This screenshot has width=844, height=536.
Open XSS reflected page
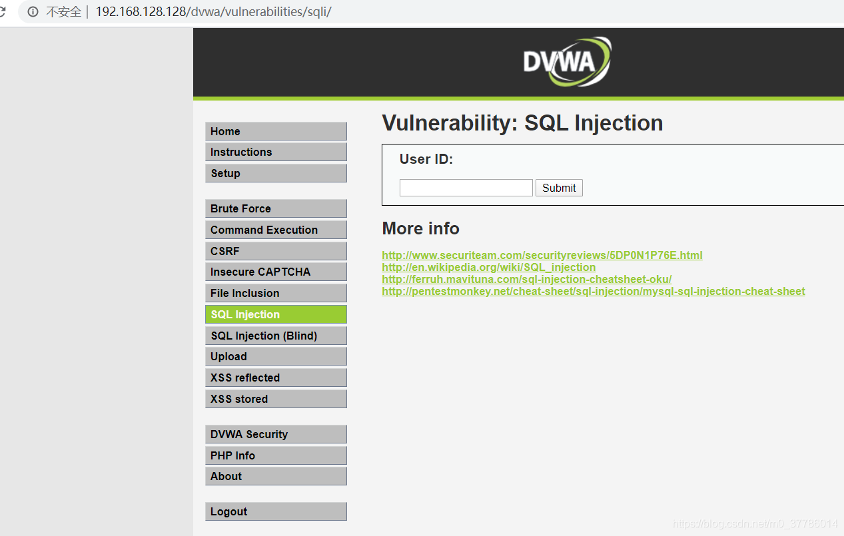[x=276, y=378]
